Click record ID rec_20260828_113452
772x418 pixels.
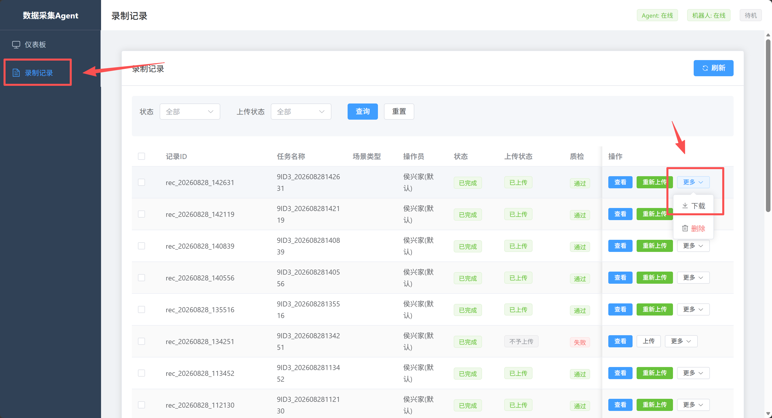pyautogui.click(x=200, y=373)
